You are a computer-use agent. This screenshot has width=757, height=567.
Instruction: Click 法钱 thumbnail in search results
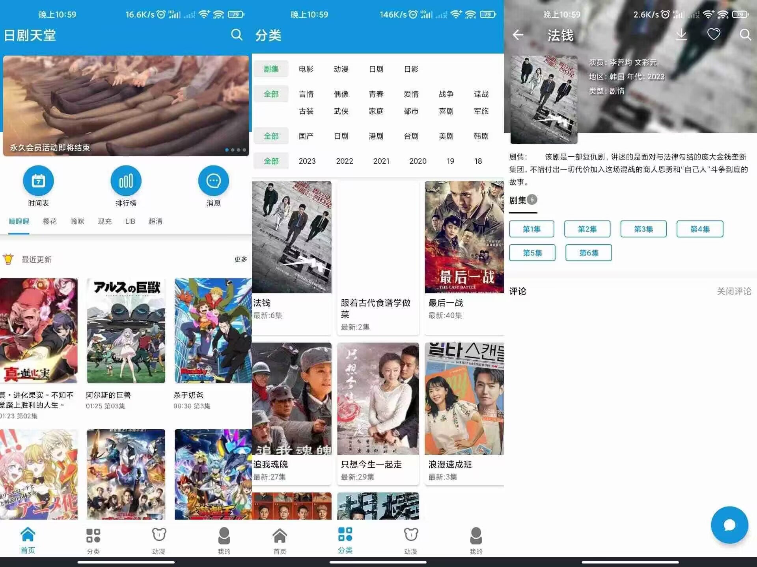[x=293, y=238]
